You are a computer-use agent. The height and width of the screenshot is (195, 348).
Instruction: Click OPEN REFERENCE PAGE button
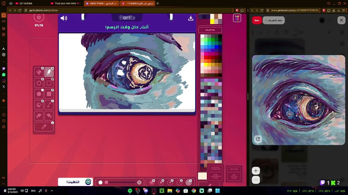(216, 177)
